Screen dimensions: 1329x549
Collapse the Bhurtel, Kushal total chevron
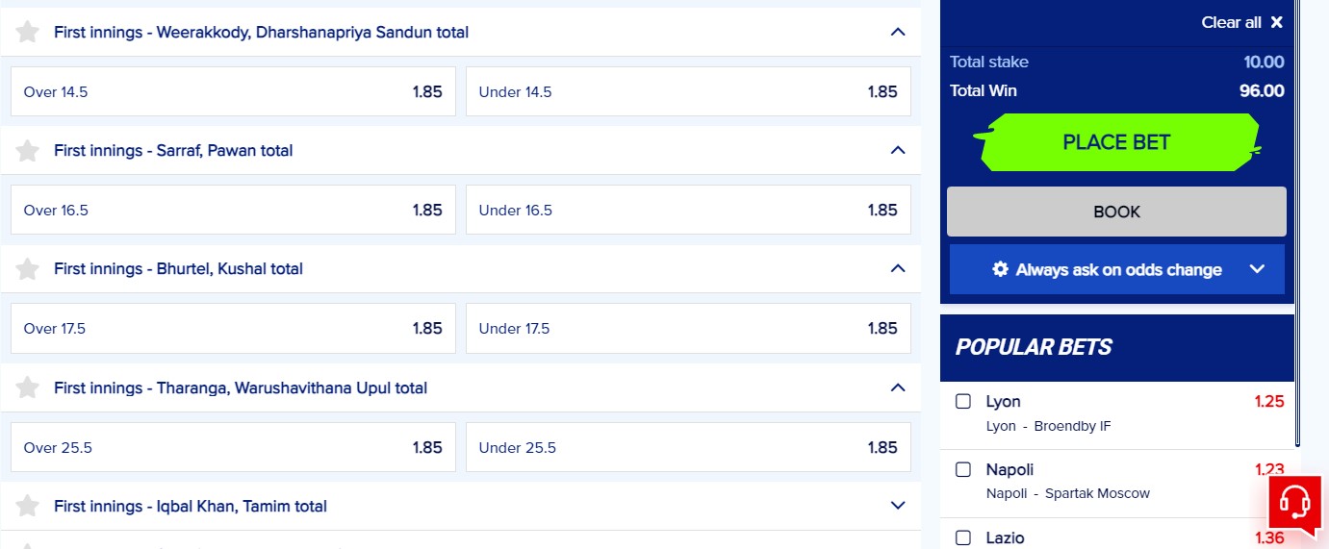(x=898, y=268)
